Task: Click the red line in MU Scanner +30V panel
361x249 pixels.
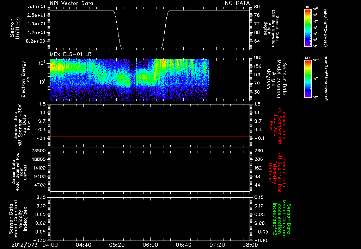Action: pyautogui.click(x=149, y=136)
